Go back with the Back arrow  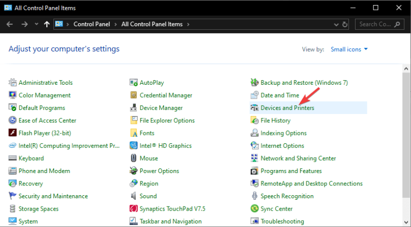click(10, 24)
